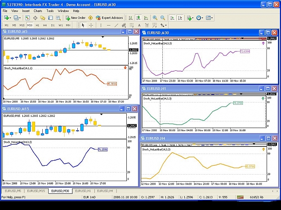Show the Market Watch window
Viewport: 281px width, 210px height.
coord(27,17)
